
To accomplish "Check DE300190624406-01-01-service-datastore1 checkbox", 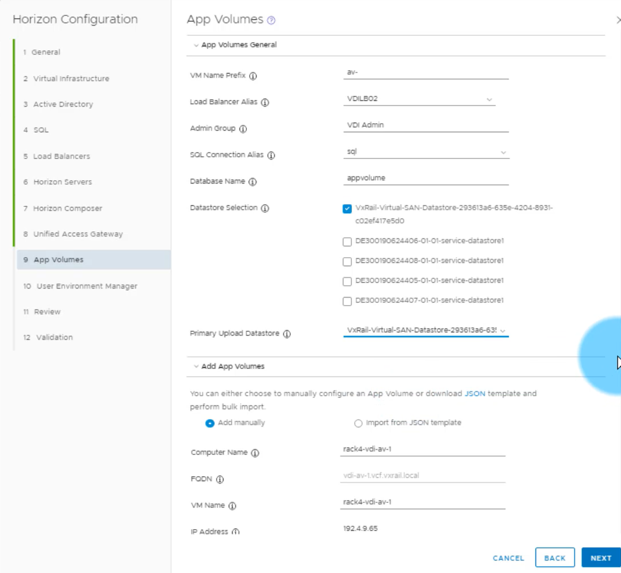I will (347, 242).
